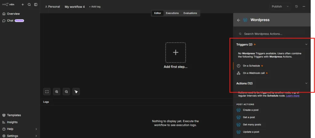Viewport: 315px width, 138px height.
Task: Click the Wordpress logo in panel header
Action: pos(245,20)
